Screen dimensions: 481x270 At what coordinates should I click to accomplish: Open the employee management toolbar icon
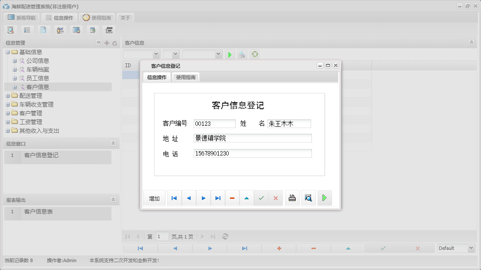tap(60, 30)
